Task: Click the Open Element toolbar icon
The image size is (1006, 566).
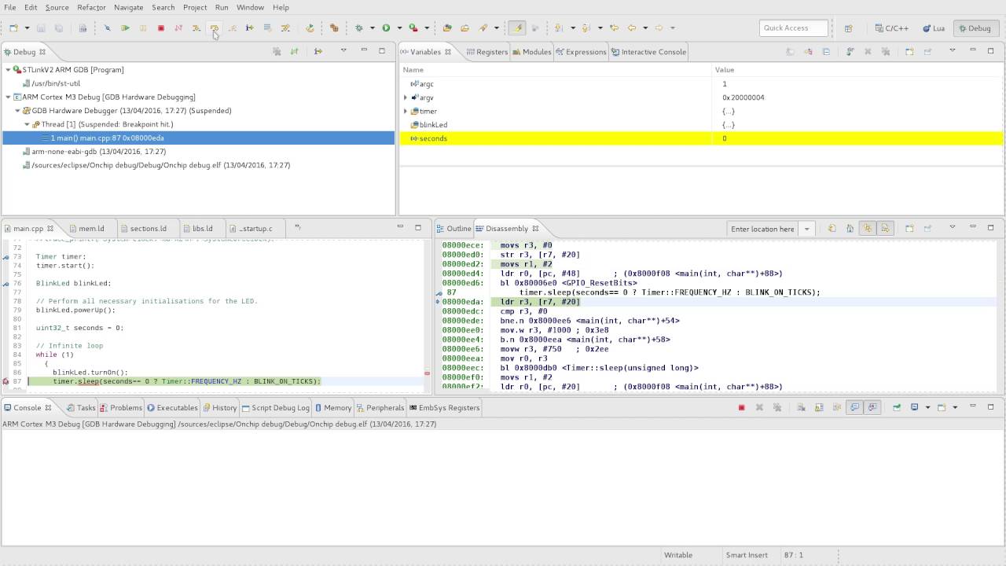Action: (x=447, y=28)
